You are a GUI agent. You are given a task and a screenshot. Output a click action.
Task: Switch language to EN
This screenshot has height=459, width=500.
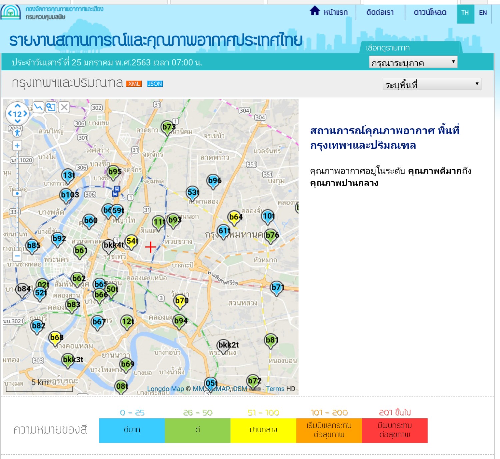click(483, 13)
